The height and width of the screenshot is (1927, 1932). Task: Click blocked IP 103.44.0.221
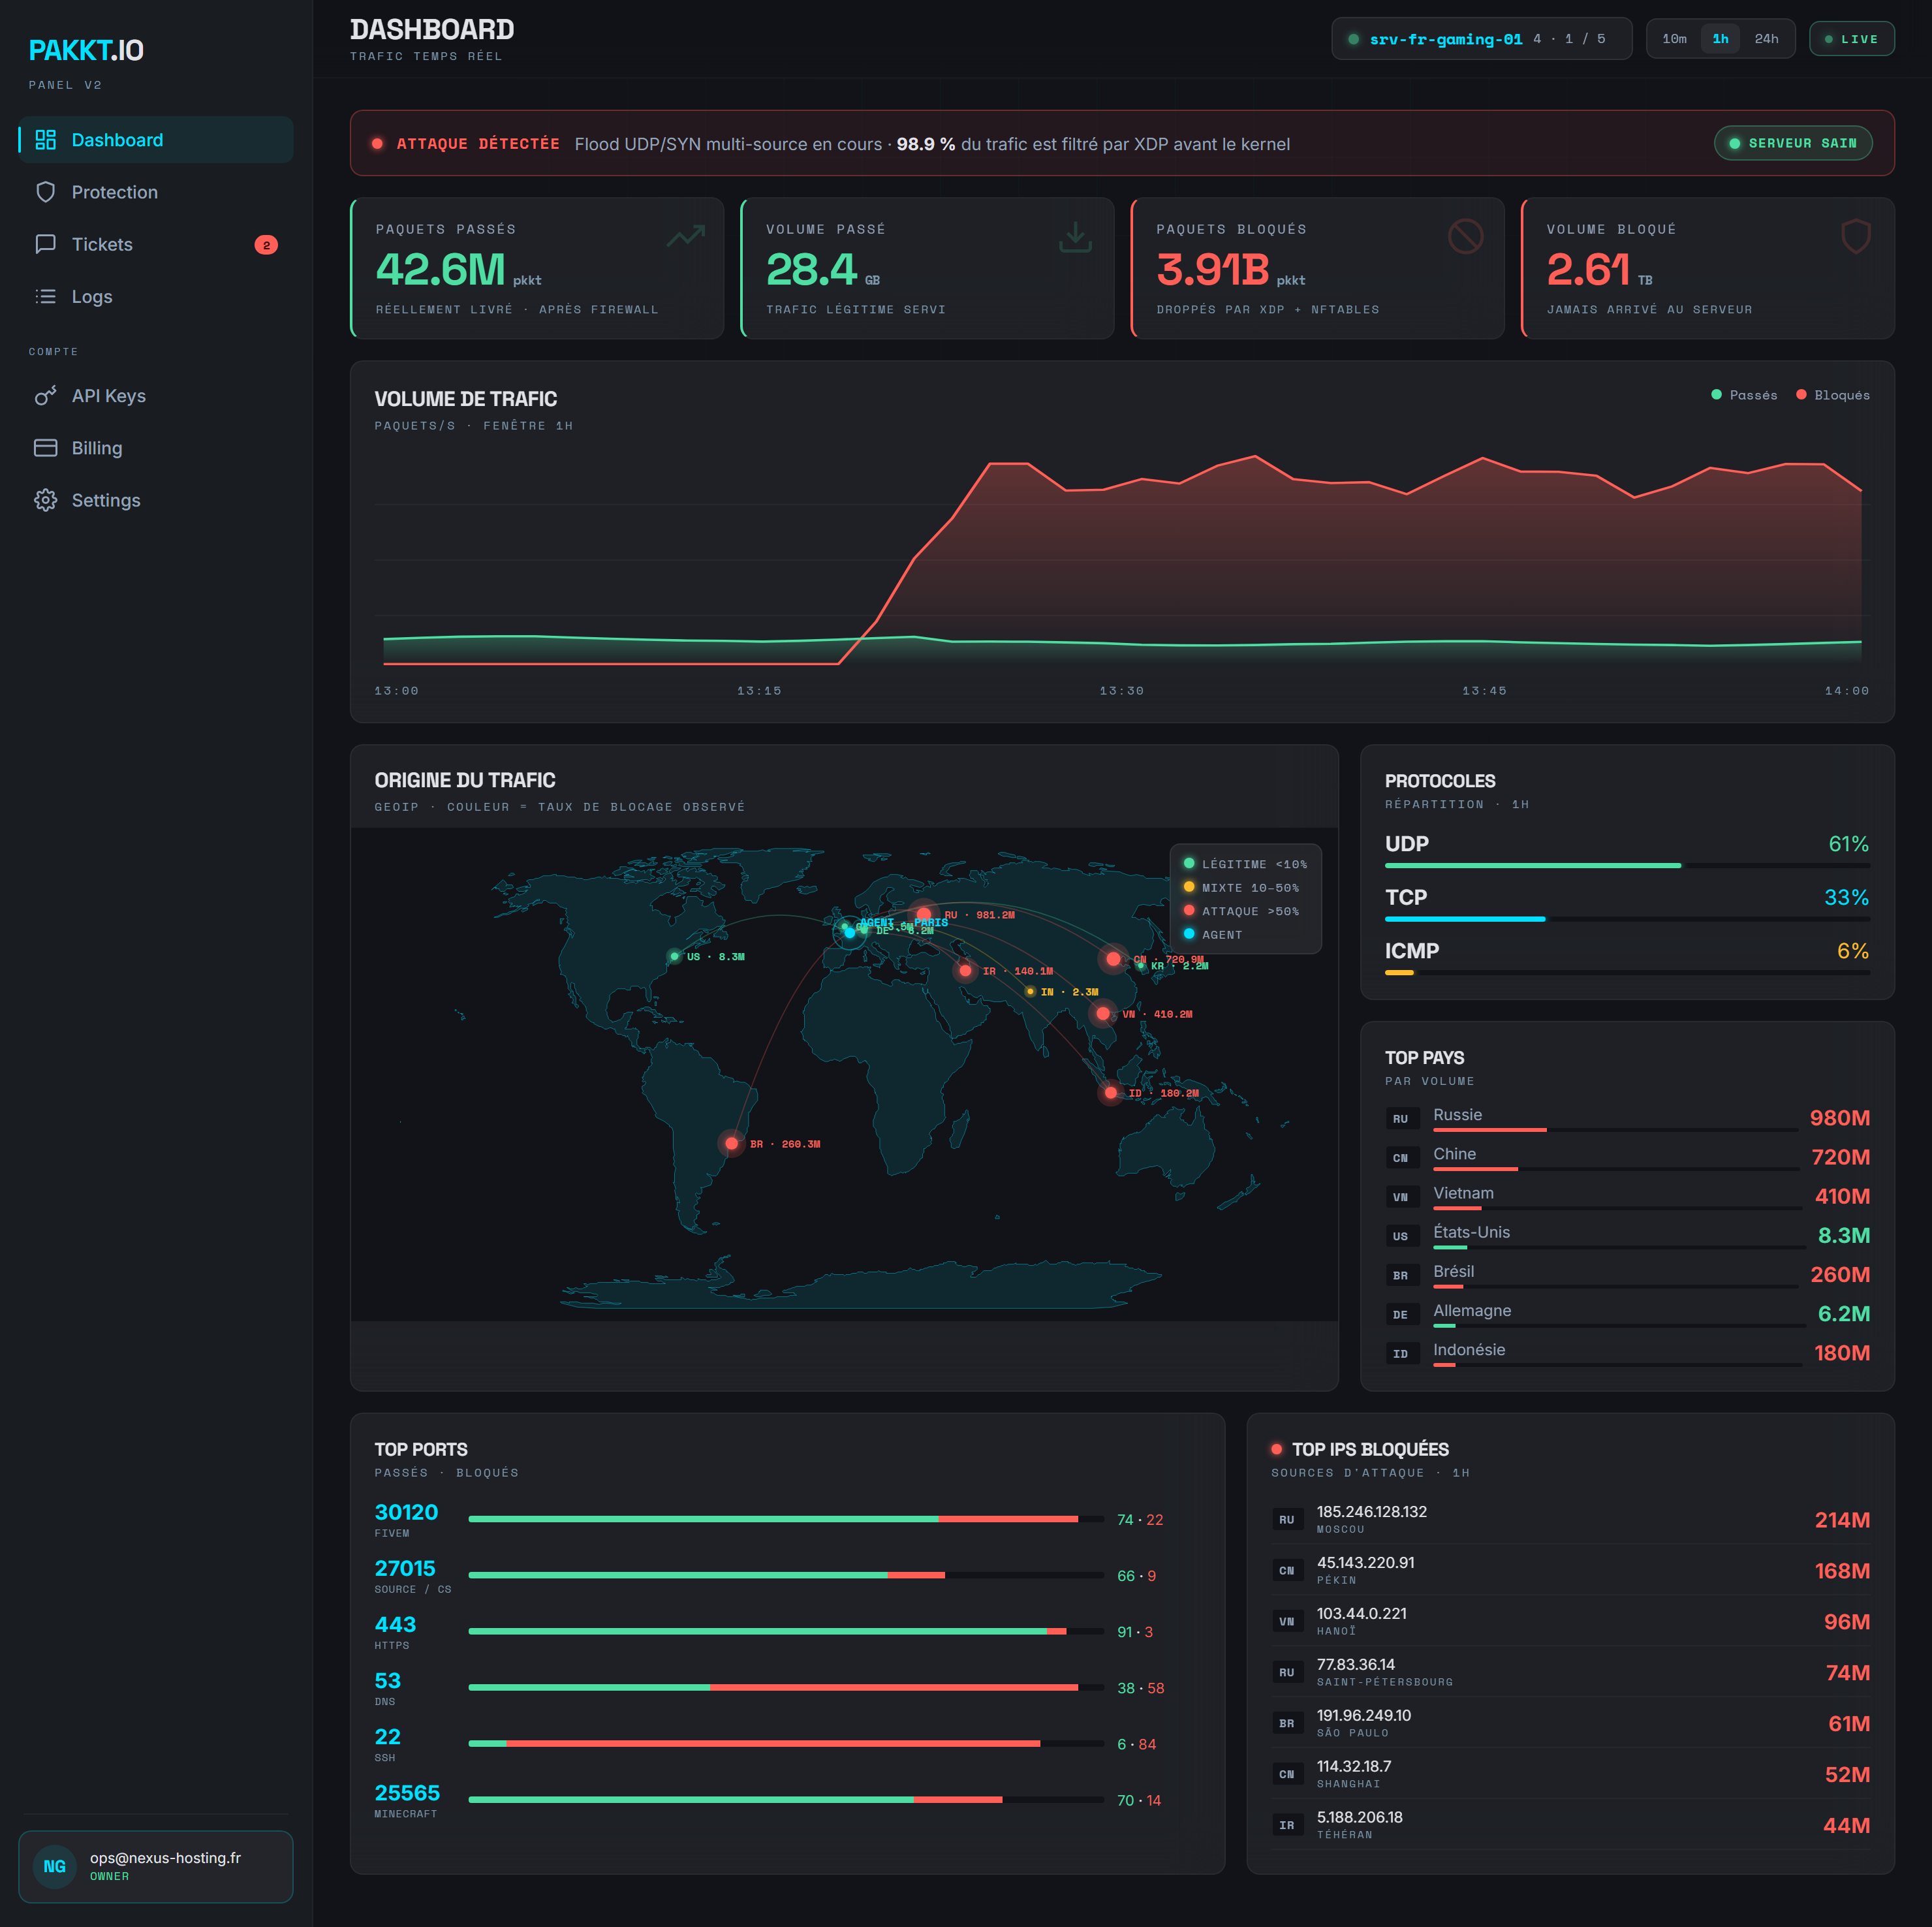pos(1362,1613)
